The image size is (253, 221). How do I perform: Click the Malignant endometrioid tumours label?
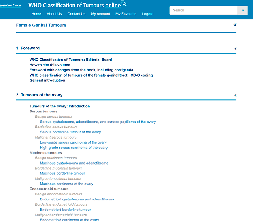(60, 215)
